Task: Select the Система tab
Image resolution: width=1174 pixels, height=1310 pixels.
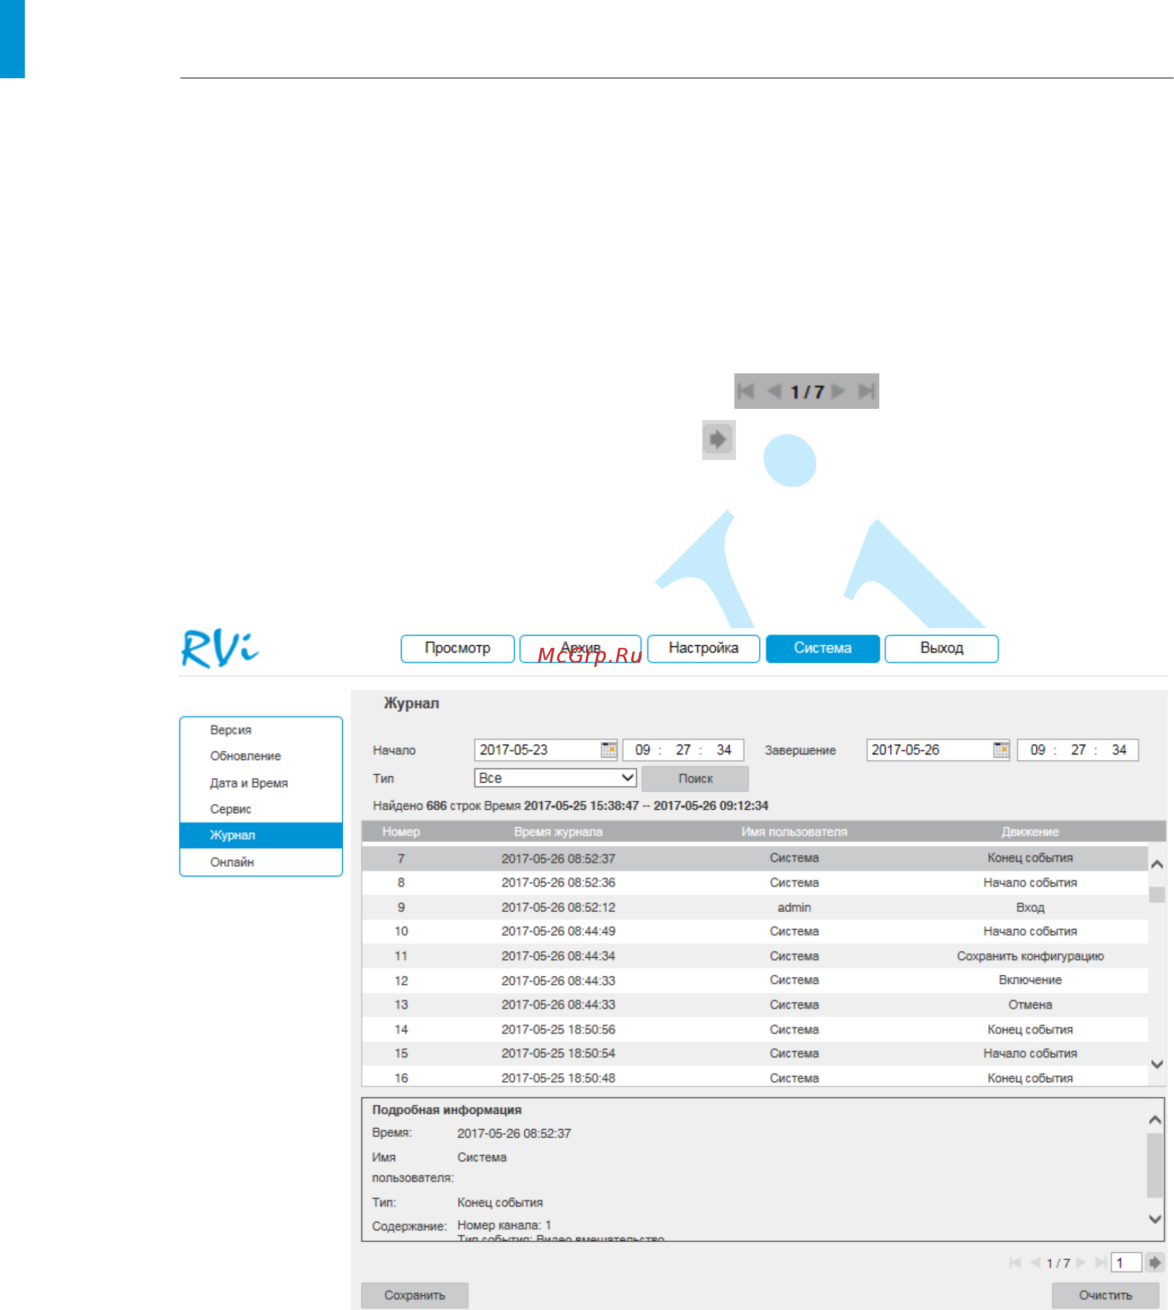Action: click(823, 648)
